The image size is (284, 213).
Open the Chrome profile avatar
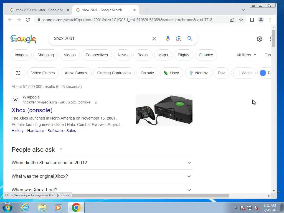tap(261, 20)
